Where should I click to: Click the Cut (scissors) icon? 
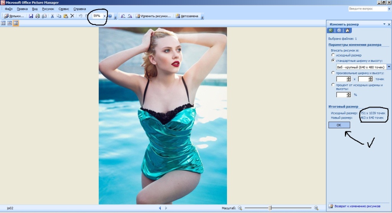(x=53, y=16)
